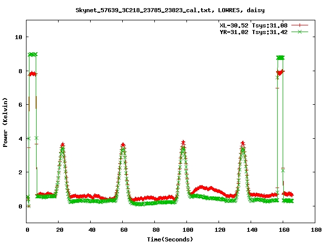Click y-axis tick label 4
The image size is (326, 244).
point(20,139)
